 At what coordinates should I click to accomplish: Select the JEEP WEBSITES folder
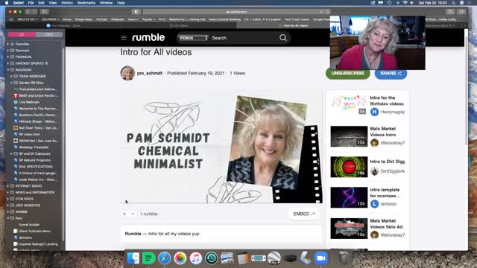tap(28, 205)
